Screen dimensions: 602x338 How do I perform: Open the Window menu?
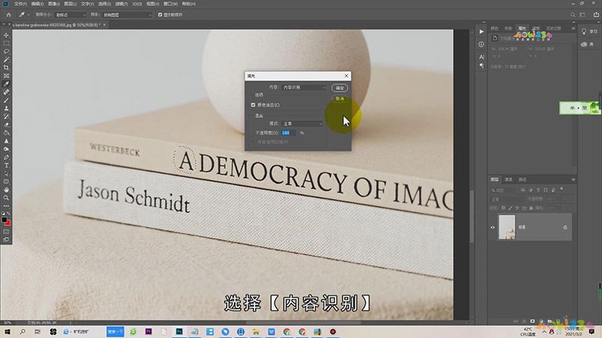[171, 4]
